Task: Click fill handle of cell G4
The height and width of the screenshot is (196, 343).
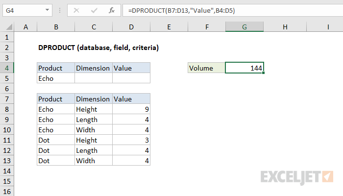Action: [263, 73]
